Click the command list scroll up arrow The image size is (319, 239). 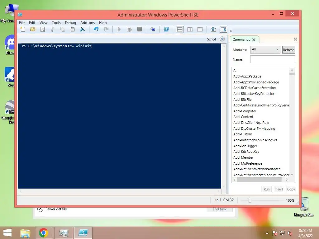point(292,70)
